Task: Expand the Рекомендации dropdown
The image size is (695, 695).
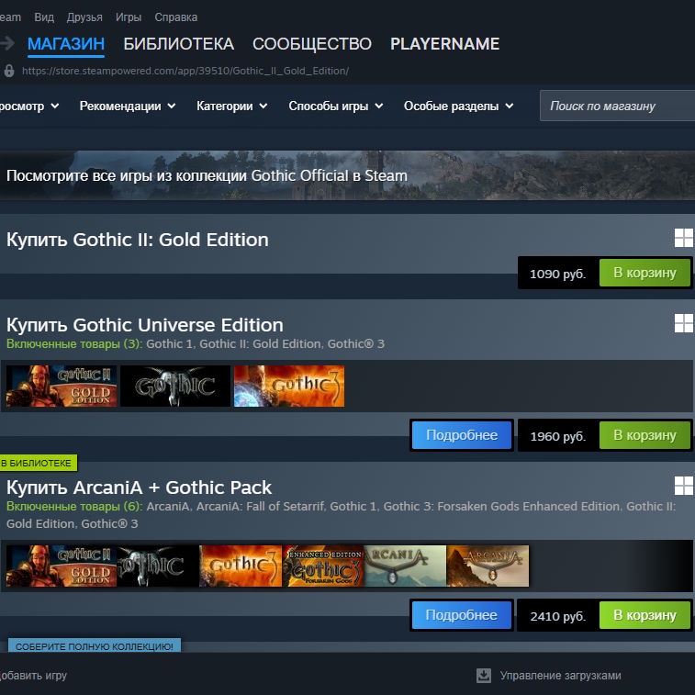Action: click(128, 106)
